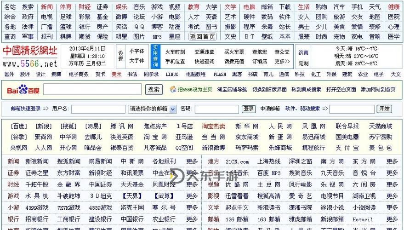Click the 搜索 button next to Baidu box
The width and height of the screenshot is (404, 230).
(x=154, y=90)
